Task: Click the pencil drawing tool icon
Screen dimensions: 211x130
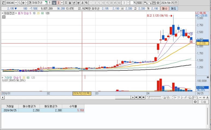Action: coord(186,97)
